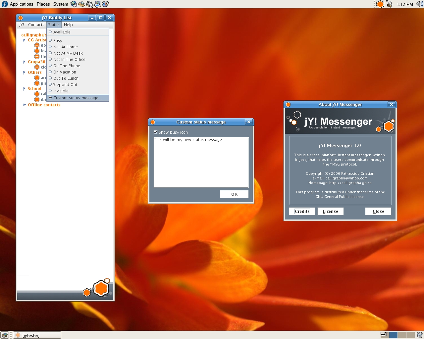The height and width of the screenshot is (339, 424).
Task: Open the Applications menu in top panel
Action: point(22,4)
